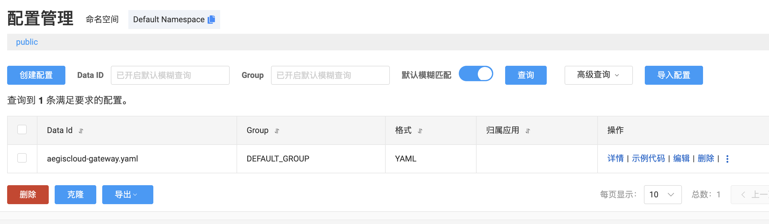Sort the Data Id column
The image size is (769, 224).
[81, 131]
